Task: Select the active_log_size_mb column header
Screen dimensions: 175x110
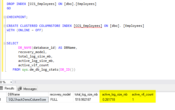Action: coord(115,94)
